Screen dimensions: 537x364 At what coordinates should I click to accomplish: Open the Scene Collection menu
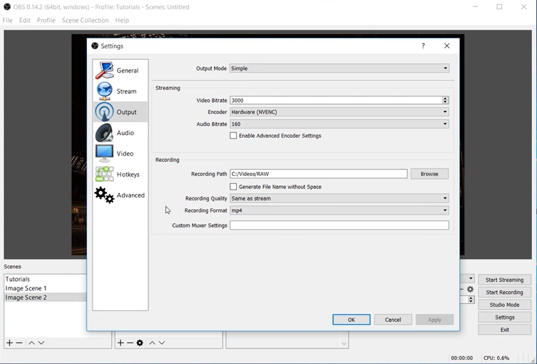click(85, 20)
